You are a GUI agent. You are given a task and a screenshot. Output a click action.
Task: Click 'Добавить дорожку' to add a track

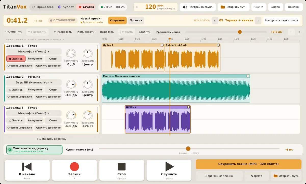click(x=51, y=139)
